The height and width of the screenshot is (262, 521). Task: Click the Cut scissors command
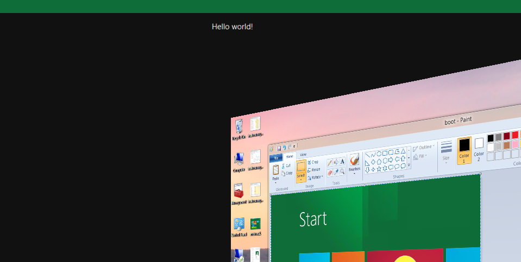pos(286,165)
